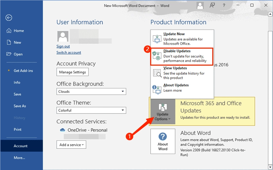Maximize the Word window
This screenshot has width=273, height=170.
click(x=252, y=5)
